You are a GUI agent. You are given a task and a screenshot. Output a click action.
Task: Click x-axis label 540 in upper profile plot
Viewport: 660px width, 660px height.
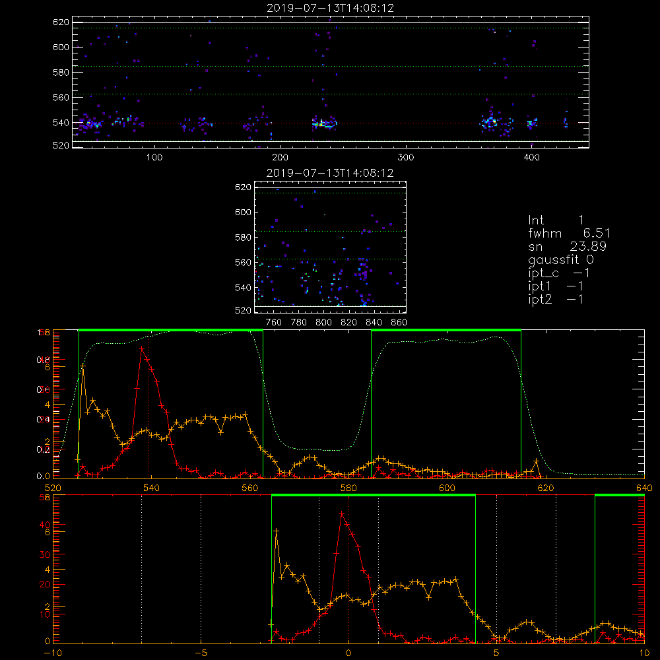tap(151, 488)
